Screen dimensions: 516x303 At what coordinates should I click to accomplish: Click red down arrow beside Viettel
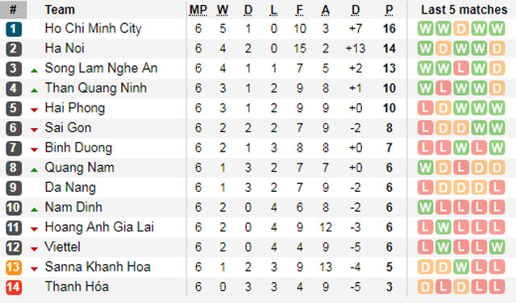click(x=34, y=249)
